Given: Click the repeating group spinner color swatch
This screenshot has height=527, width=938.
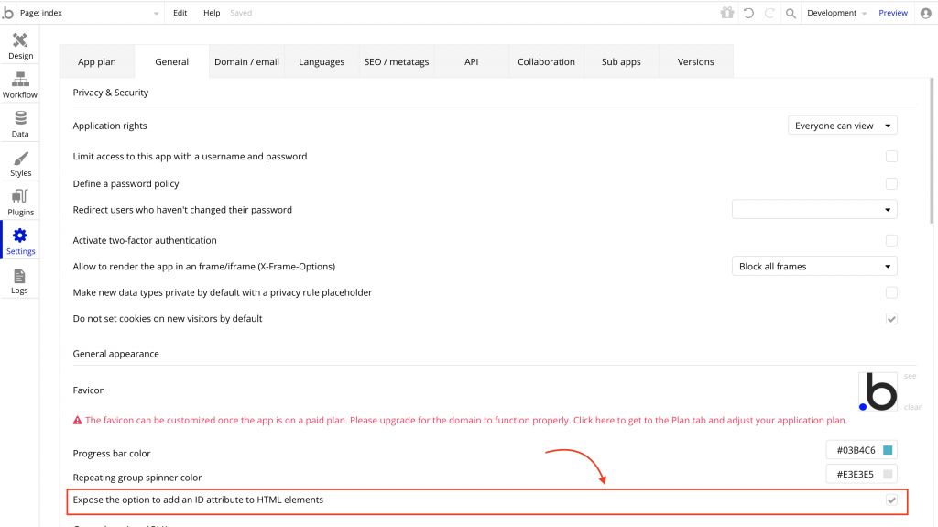Looking at the screenshot, I should click(x=888, y=475).
